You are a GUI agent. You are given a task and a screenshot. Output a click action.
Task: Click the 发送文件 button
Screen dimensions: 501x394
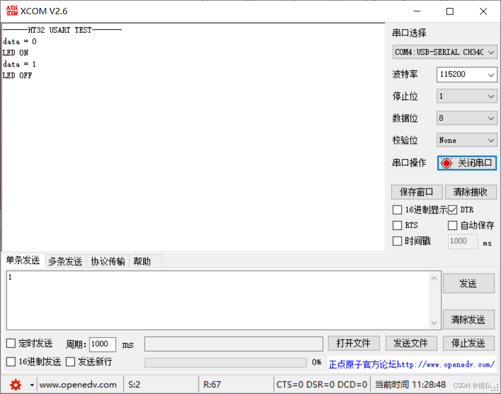click(411, 343)
